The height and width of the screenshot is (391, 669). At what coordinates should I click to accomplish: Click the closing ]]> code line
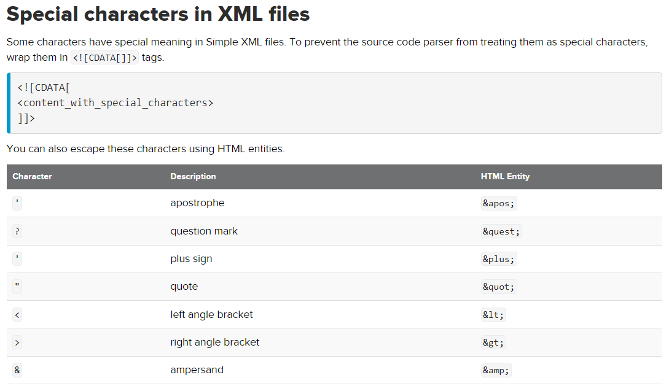pos(26,118)
